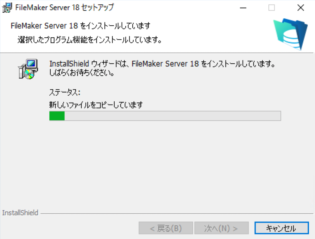The image size is (315, 239).
Task: Click the green filled part of the progress bar
Action: pyautogui.click(x=57, y=116)
